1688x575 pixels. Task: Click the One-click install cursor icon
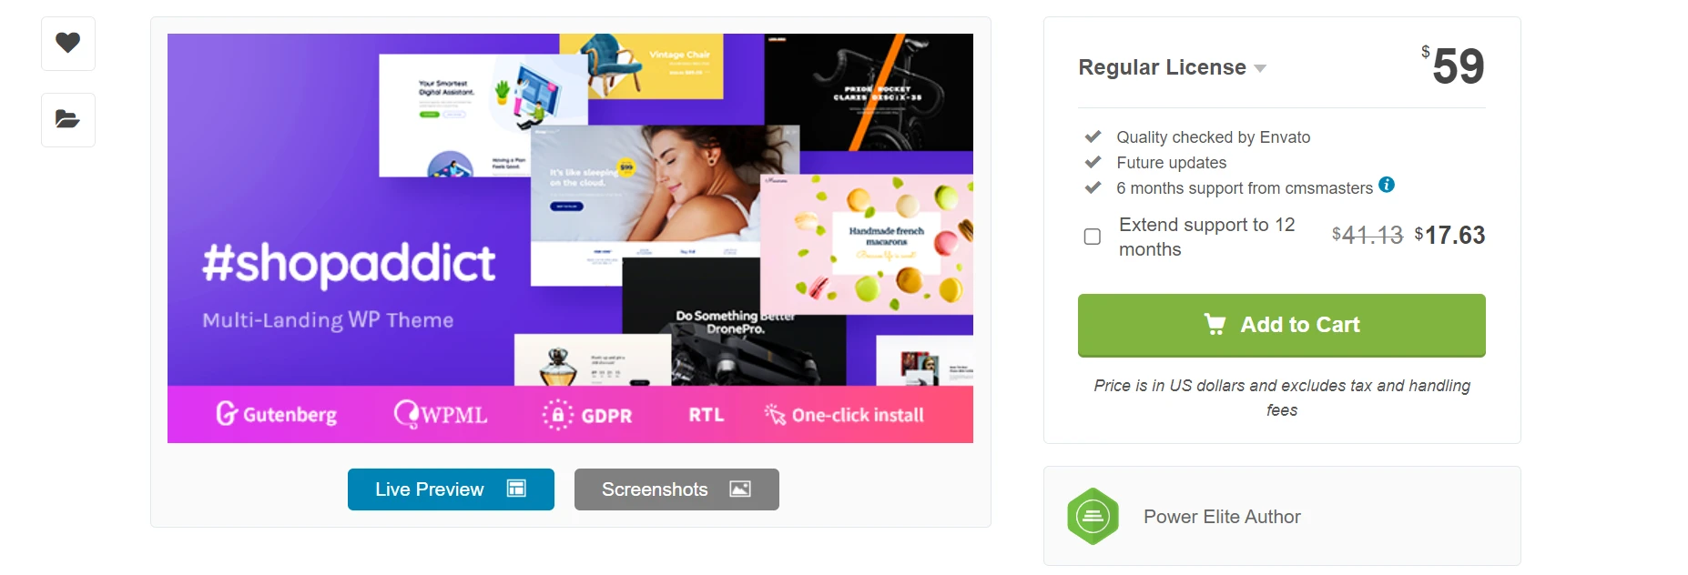[775, 415]
